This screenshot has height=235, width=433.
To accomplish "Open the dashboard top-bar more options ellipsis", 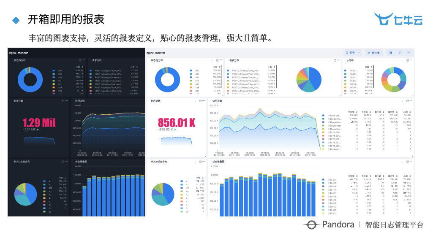I will pos(408,53).
